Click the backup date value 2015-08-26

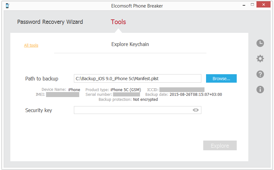[x=196, y=95]
